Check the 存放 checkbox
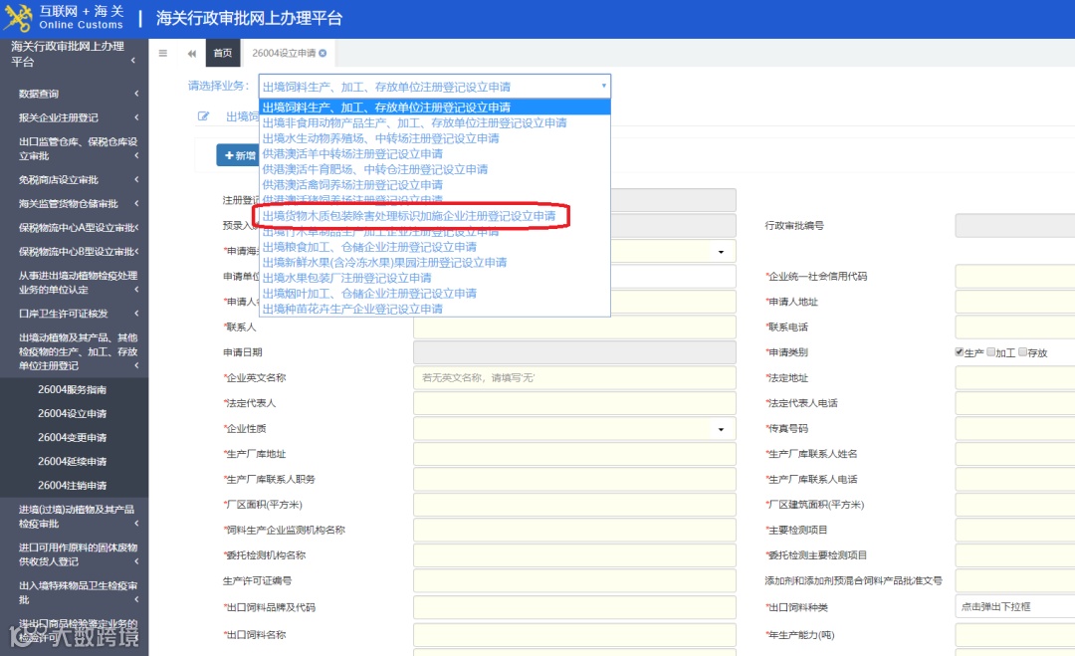 click(x=1022, y=351)
